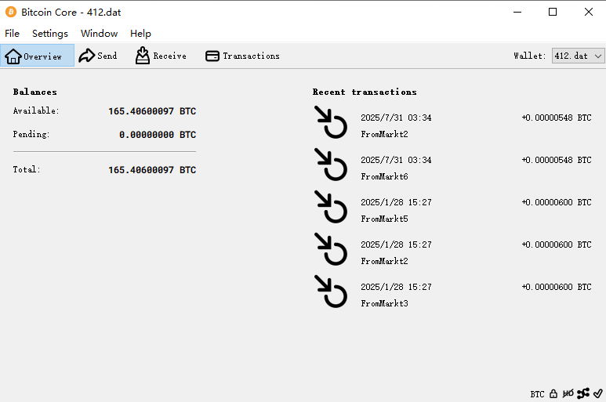Open the Wallet 412.dat dropdown
The image size is (606, 402).
click(x=578, y=56)
